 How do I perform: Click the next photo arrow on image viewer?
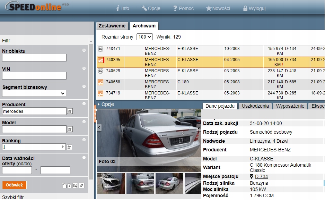pyautogui.click(x=199, y=127)
